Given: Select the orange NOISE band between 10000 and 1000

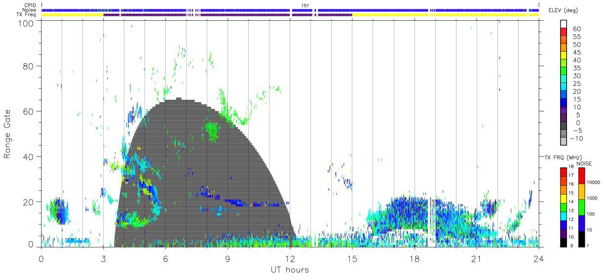Looking at the screenshot, I should [582, 192].
